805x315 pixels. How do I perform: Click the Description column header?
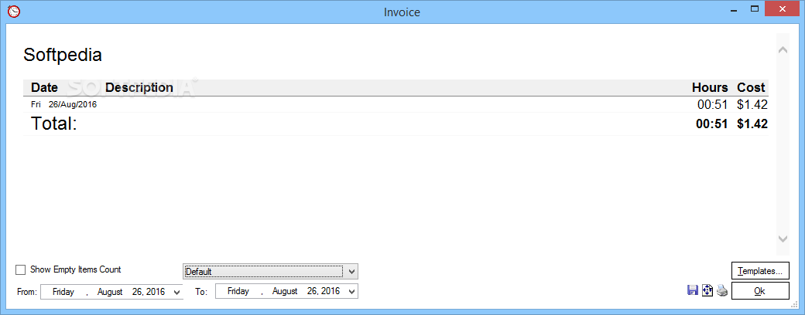coord(139,87)
